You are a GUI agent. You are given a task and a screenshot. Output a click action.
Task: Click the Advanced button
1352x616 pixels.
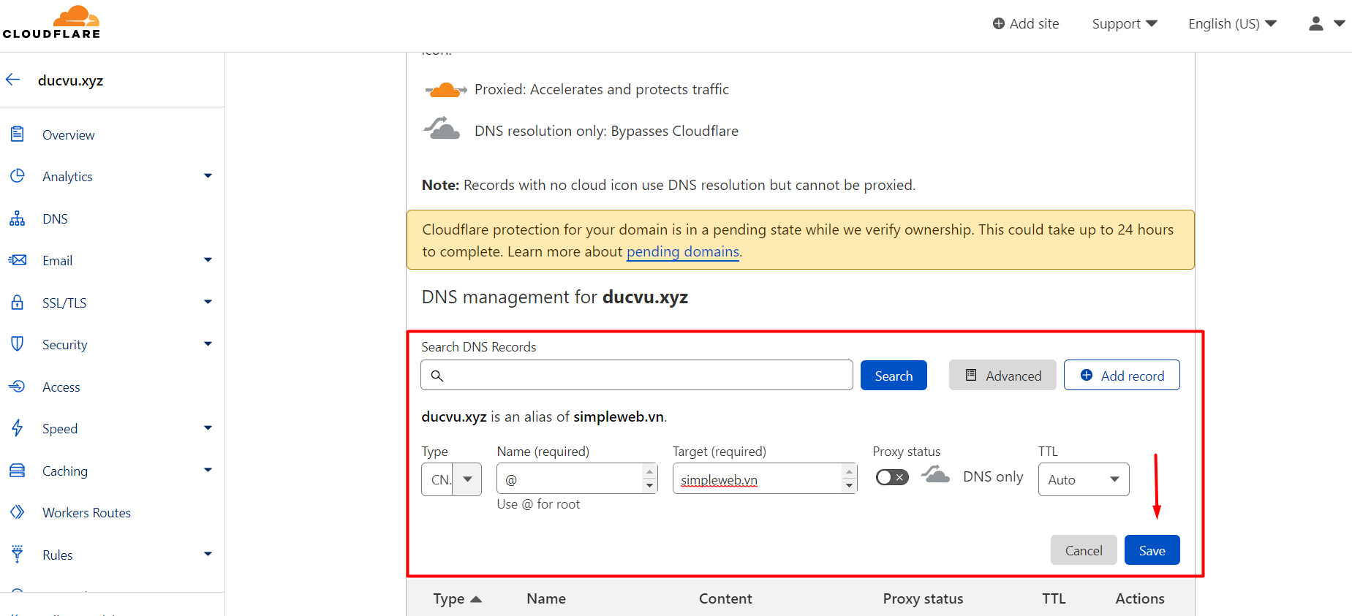tap(1002, 376)
